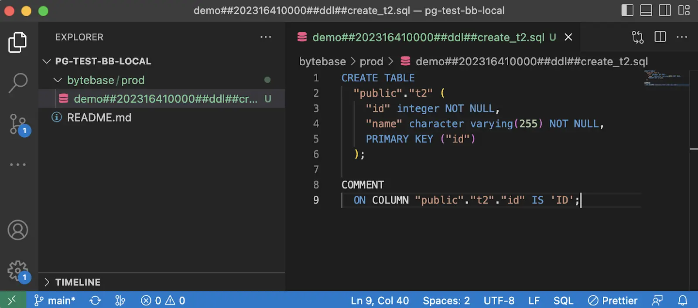Collapse the PG-TEST-BB-LOCAL workspace section

coord(162,61)
